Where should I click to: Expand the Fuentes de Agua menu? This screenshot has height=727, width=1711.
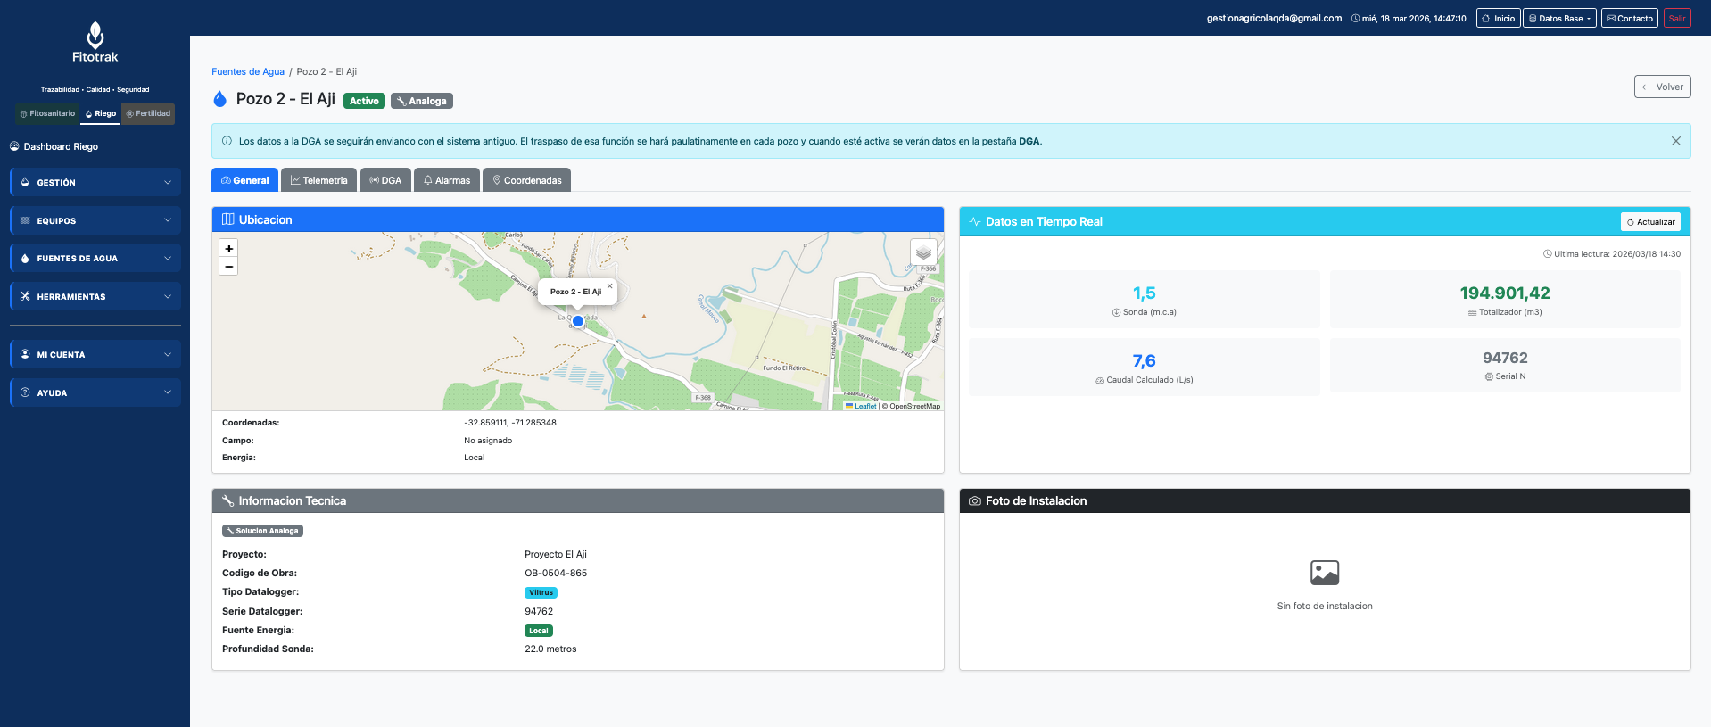(x=95, y=259)
